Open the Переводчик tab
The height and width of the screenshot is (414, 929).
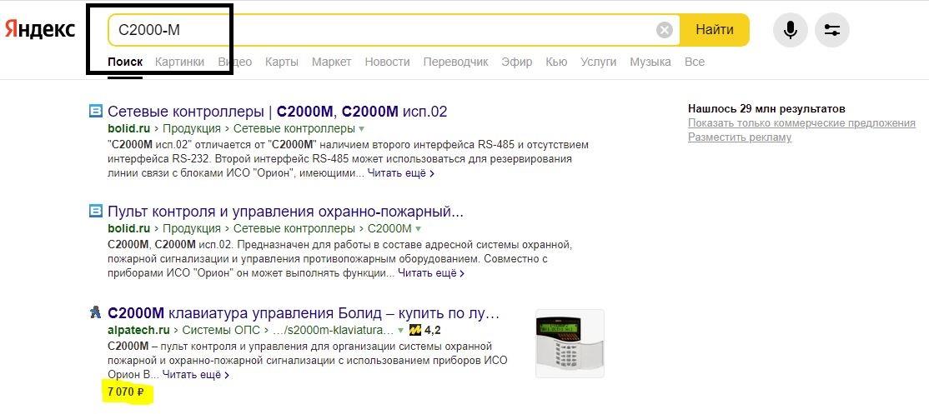point(455,62)
